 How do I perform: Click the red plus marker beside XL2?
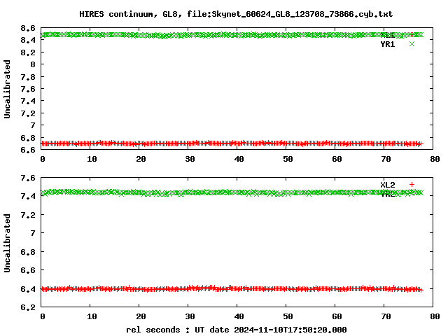pos(412,185)
